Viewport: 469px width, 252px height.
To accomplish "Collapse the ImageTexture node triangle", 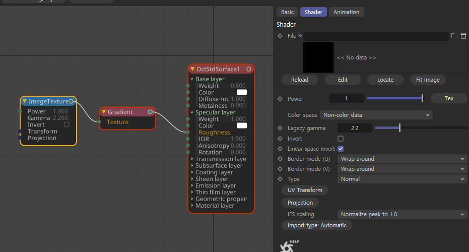I will pyautogui.click(x=25, y=101).
